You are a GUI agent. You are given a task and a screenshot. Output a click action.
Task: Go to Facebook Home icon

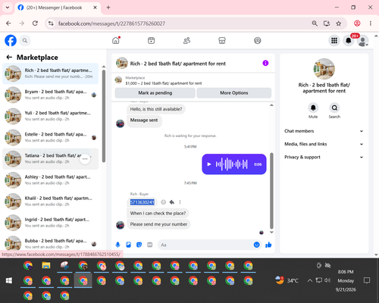coord(116,40)
